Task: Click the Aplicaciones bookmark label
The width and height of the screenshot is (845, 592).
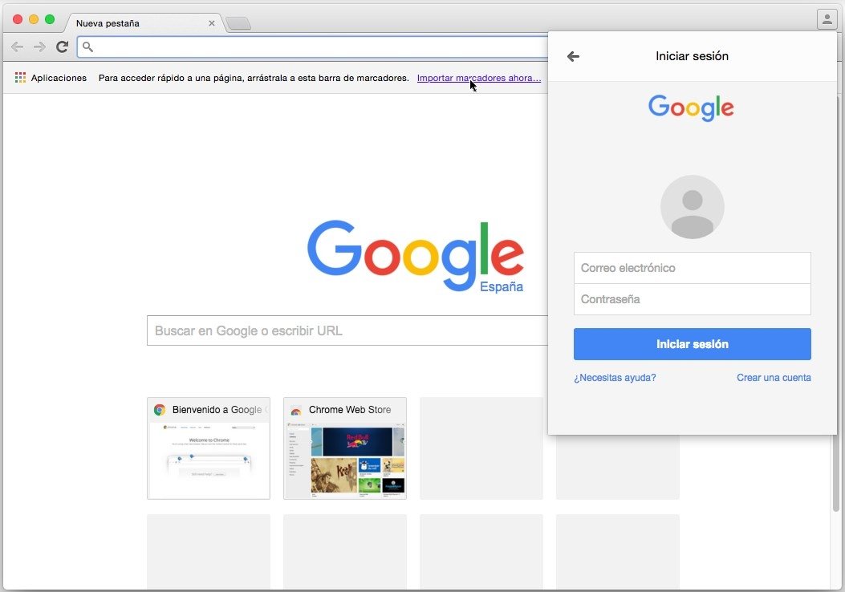Action: pos(59,78)
